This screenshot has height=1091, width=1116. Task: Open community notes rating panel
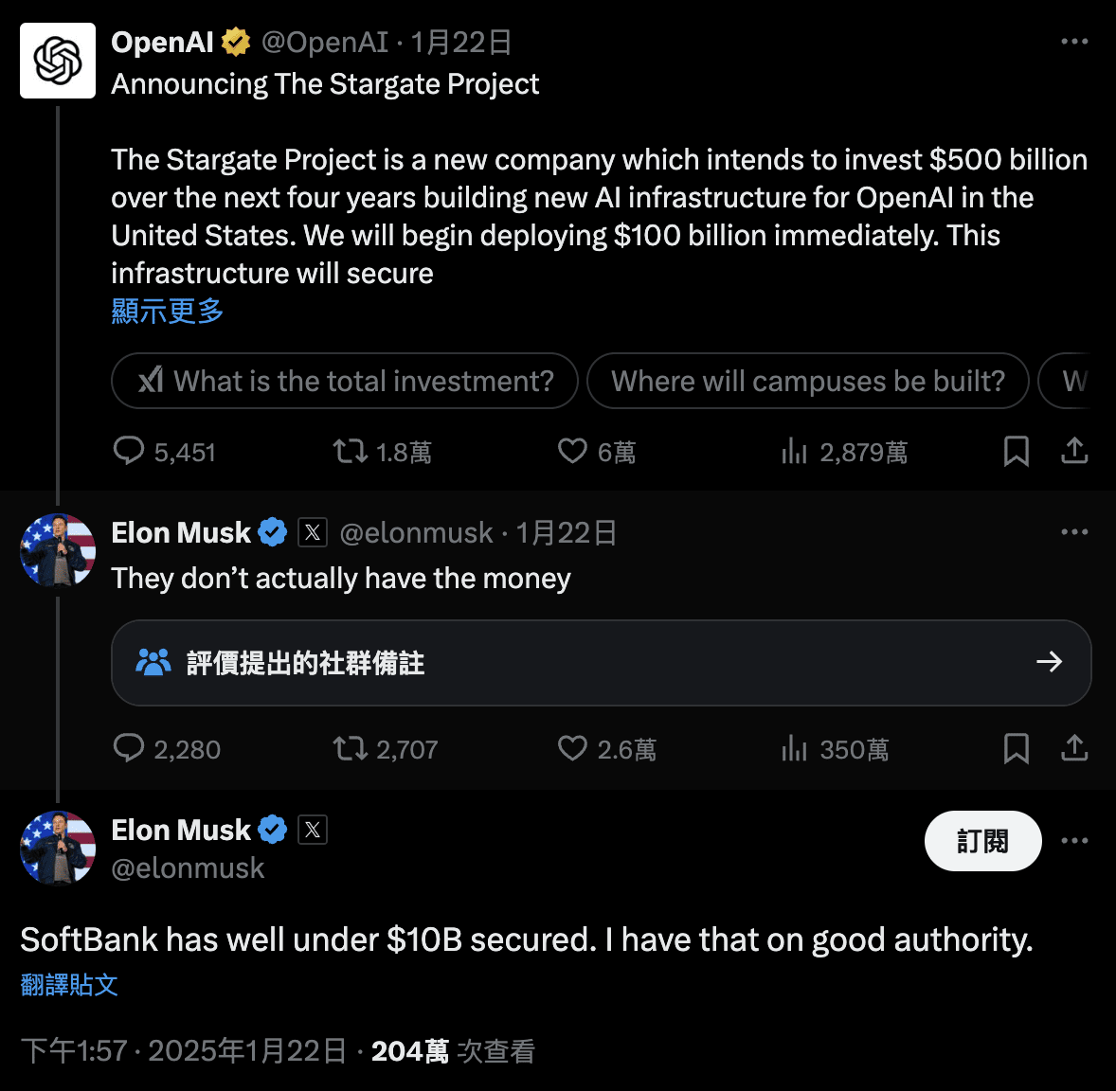603,663
